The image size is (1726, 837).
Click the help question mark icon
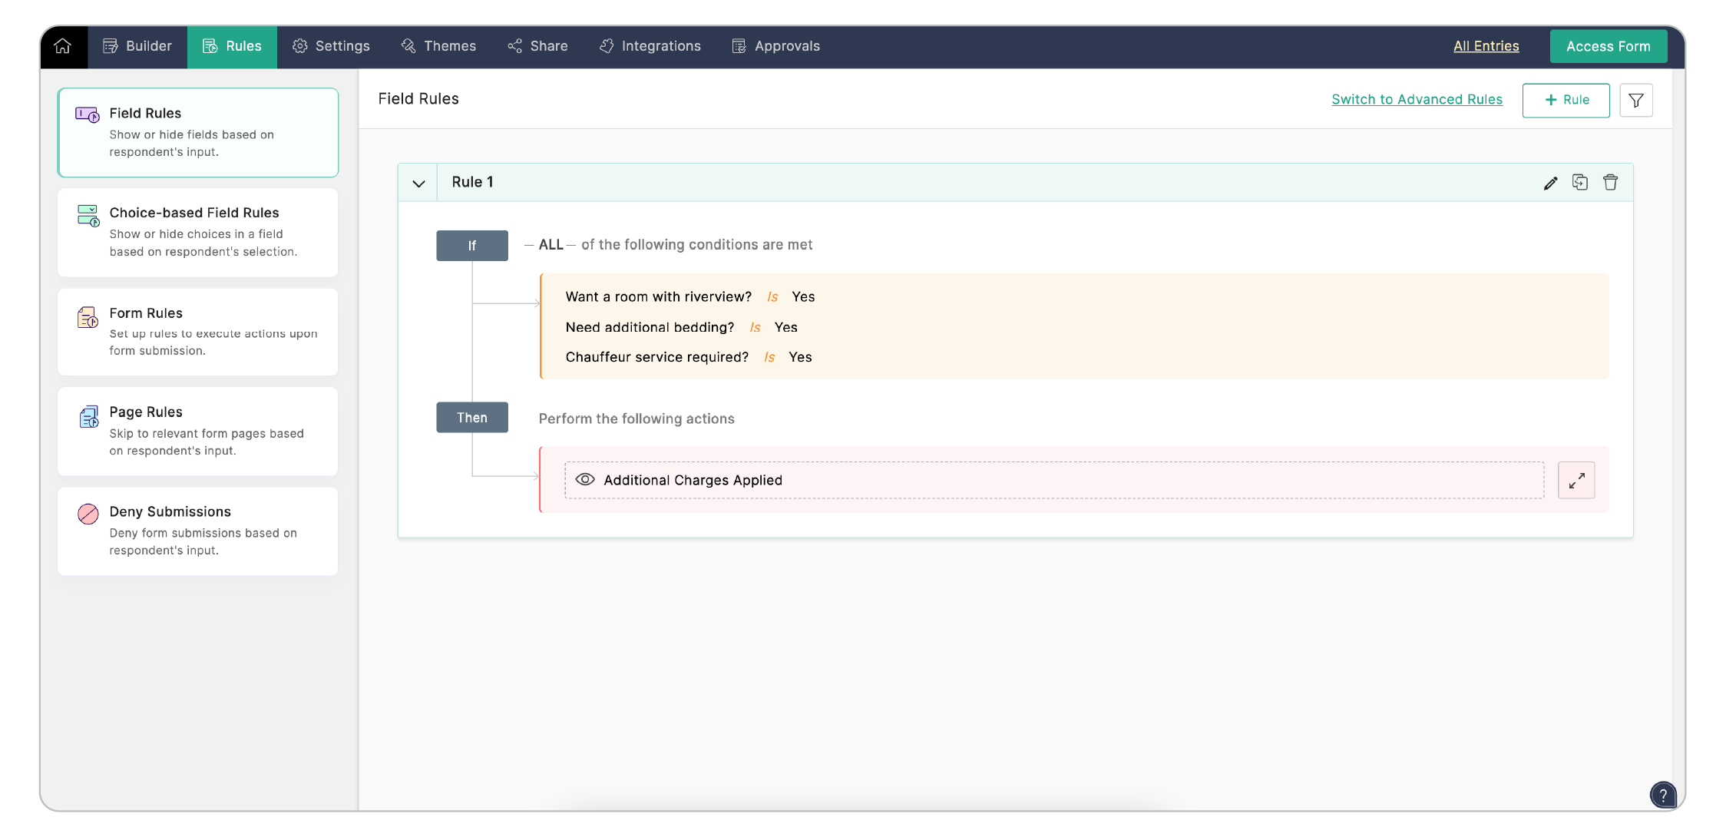(1662, 795)
